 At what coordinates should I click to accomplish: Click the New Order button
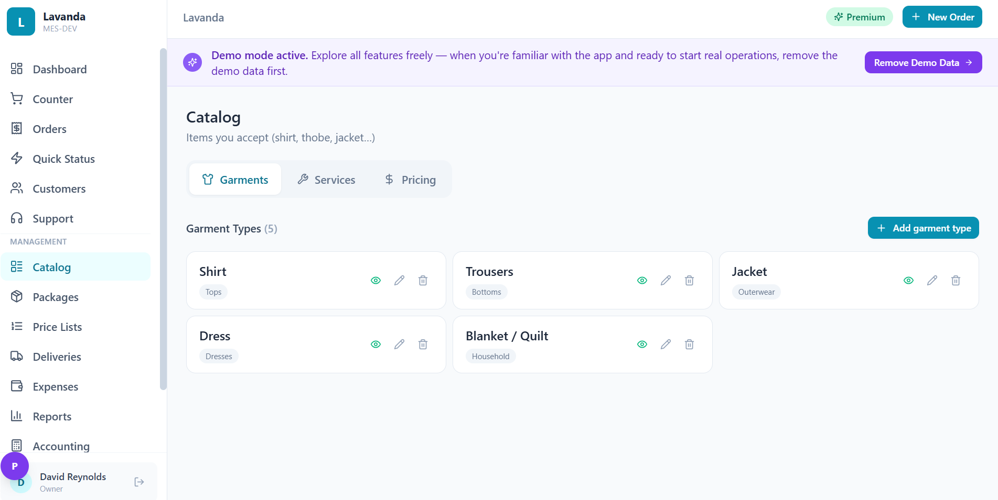(942, 17)
